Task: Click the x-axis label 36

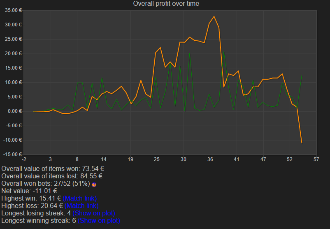Action: pos(210,159)
